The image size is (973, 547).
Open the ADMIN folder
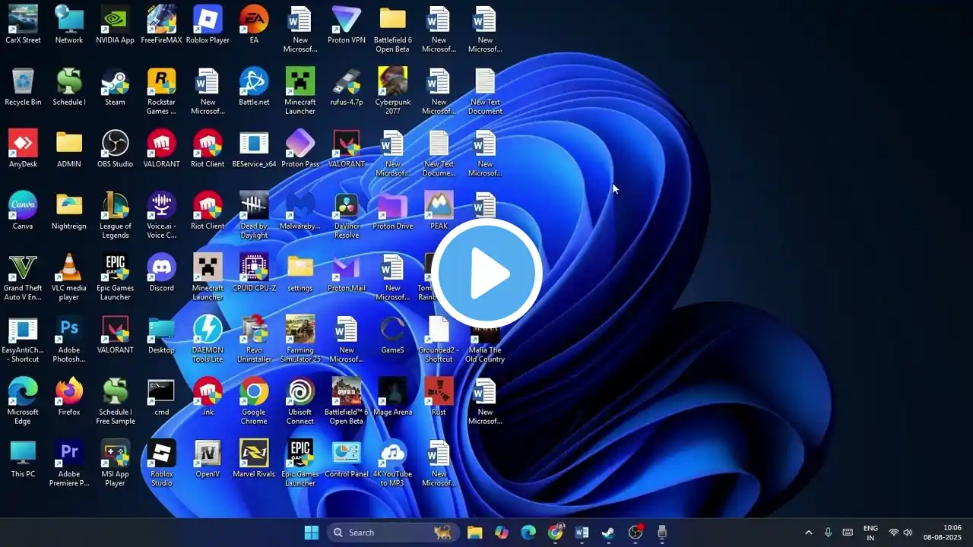pos(69,148)
